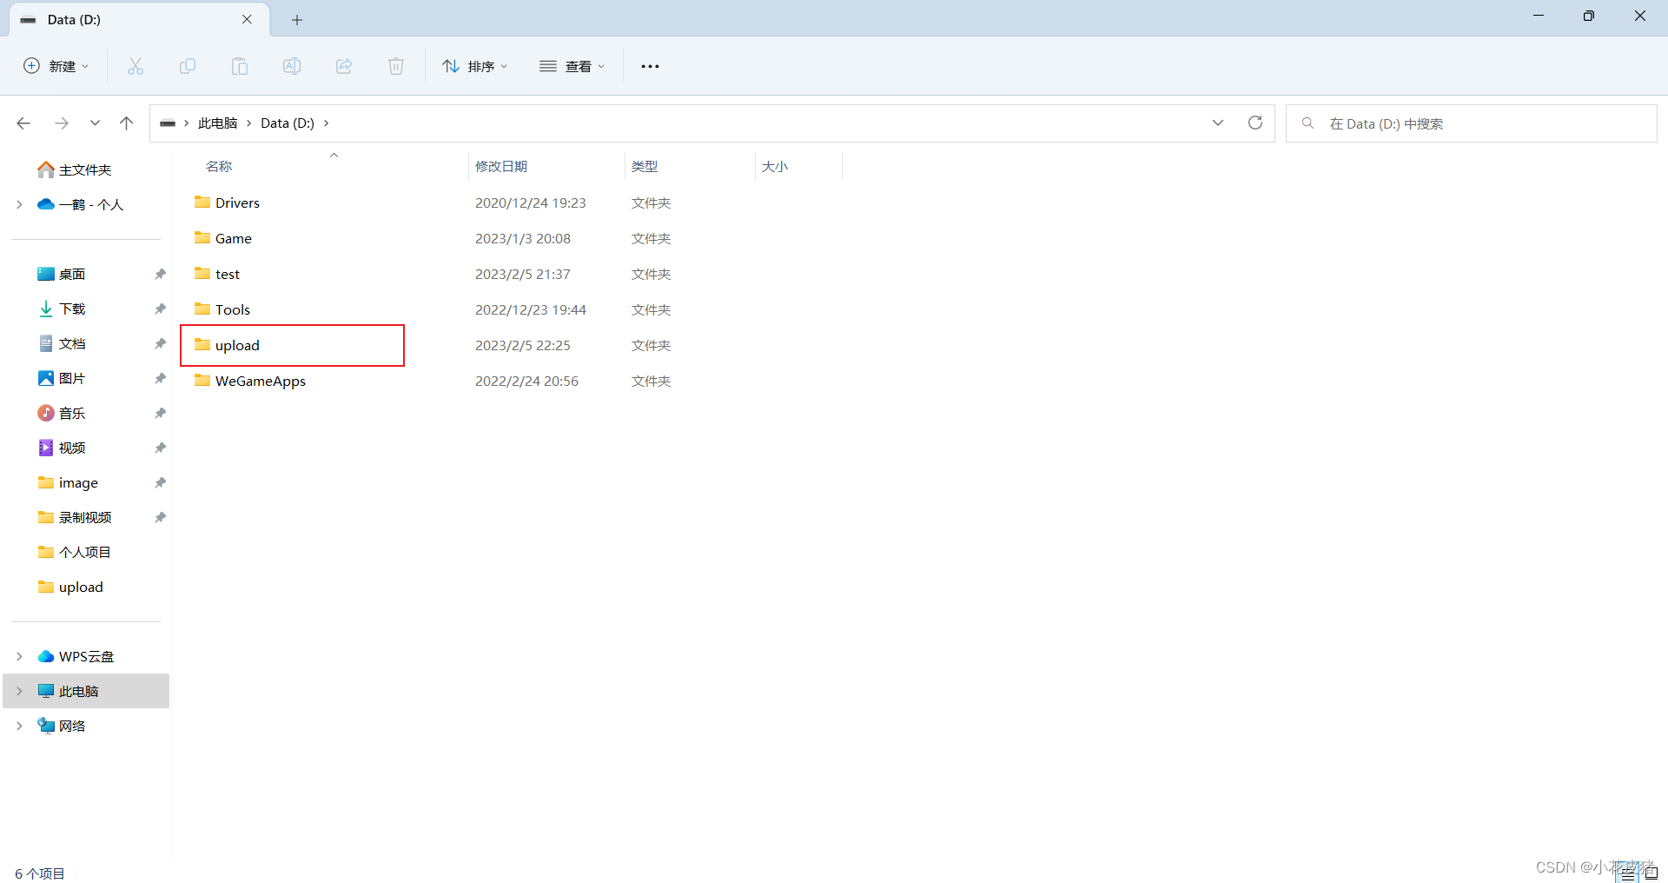Select the Tools folder

pyautogui.click(x=232, y=309)
